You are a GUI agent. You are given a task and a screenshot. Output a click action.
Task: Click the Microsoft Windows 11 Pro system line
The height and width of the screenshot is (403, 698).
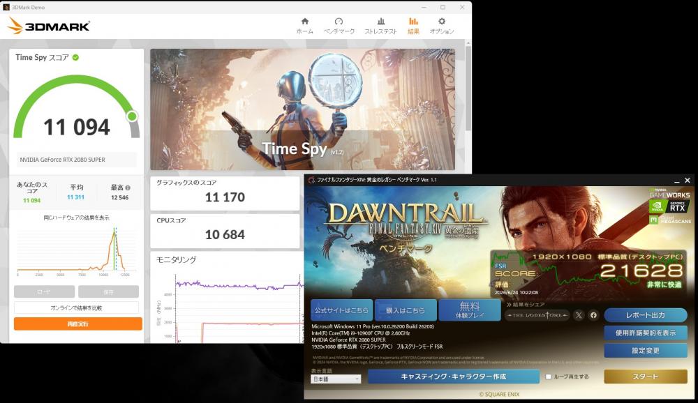(373, 326)
